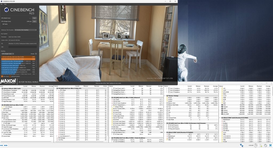Collapse the Memory Timings group
The image size is (273, 148).
pos(165,96)
